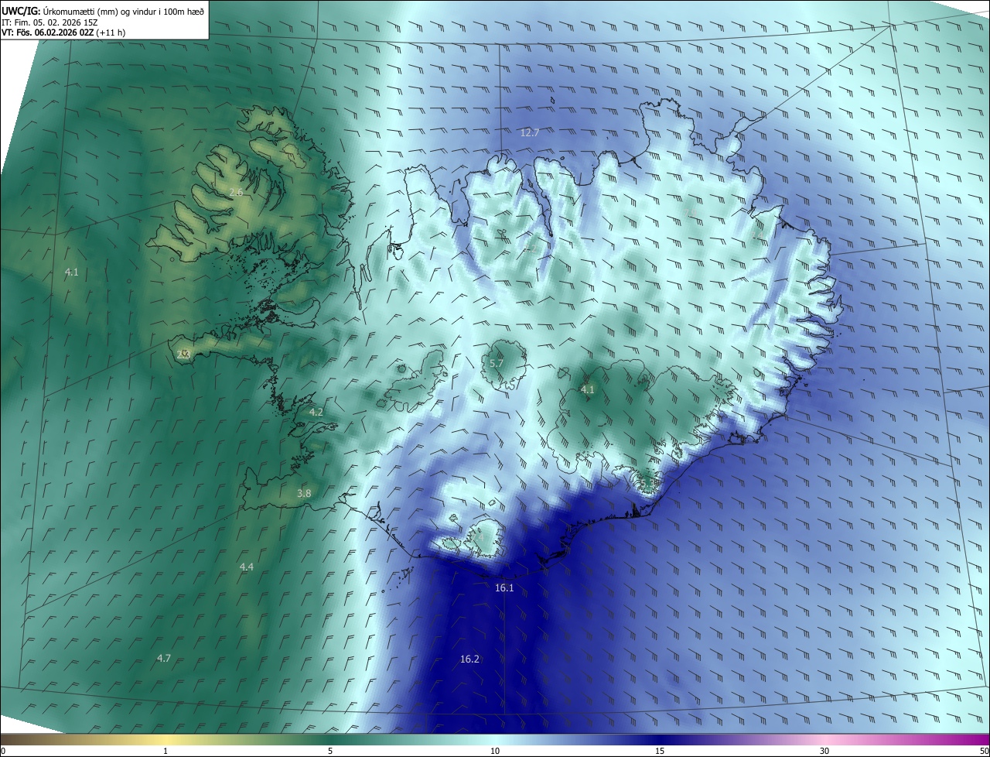Click the 3.8 value on Reykjanes peninsula
The image size is (990, 757).
304,493
